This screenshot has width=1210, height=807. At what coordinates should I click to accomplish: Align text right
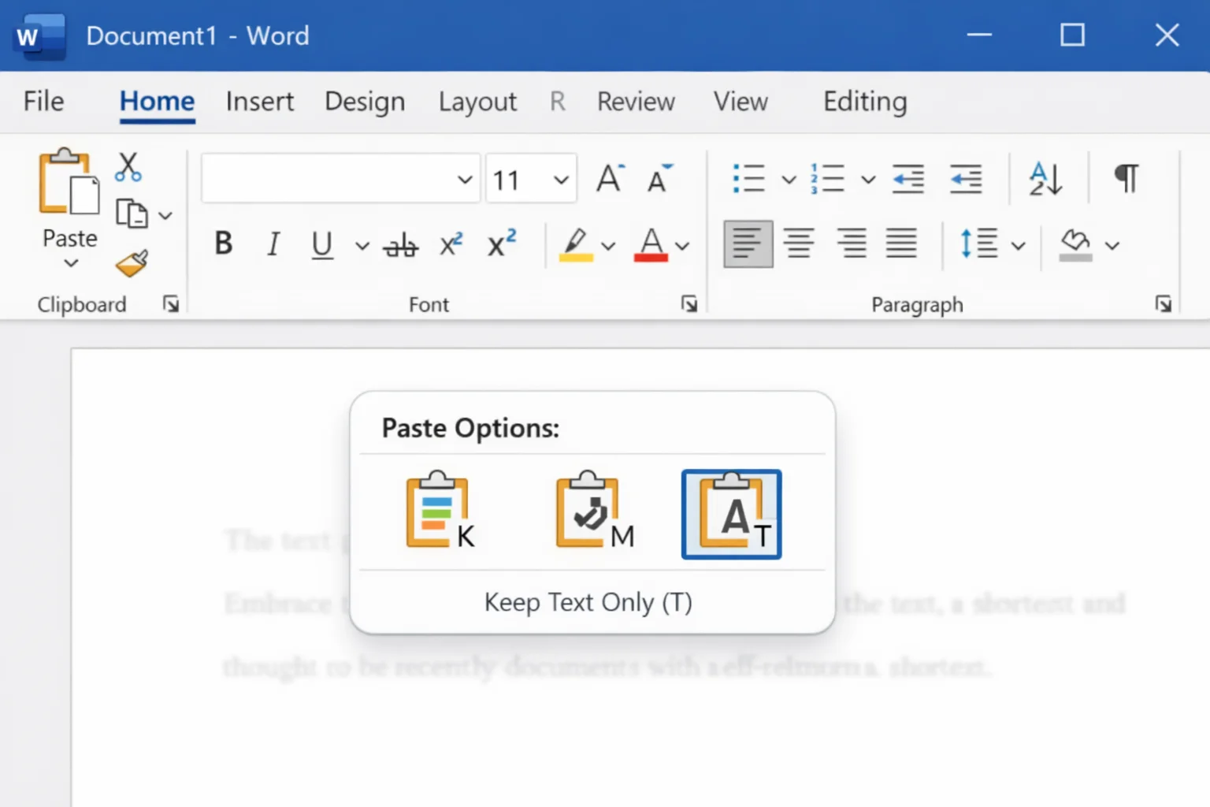pyautogui.click(x=851, y=244)
